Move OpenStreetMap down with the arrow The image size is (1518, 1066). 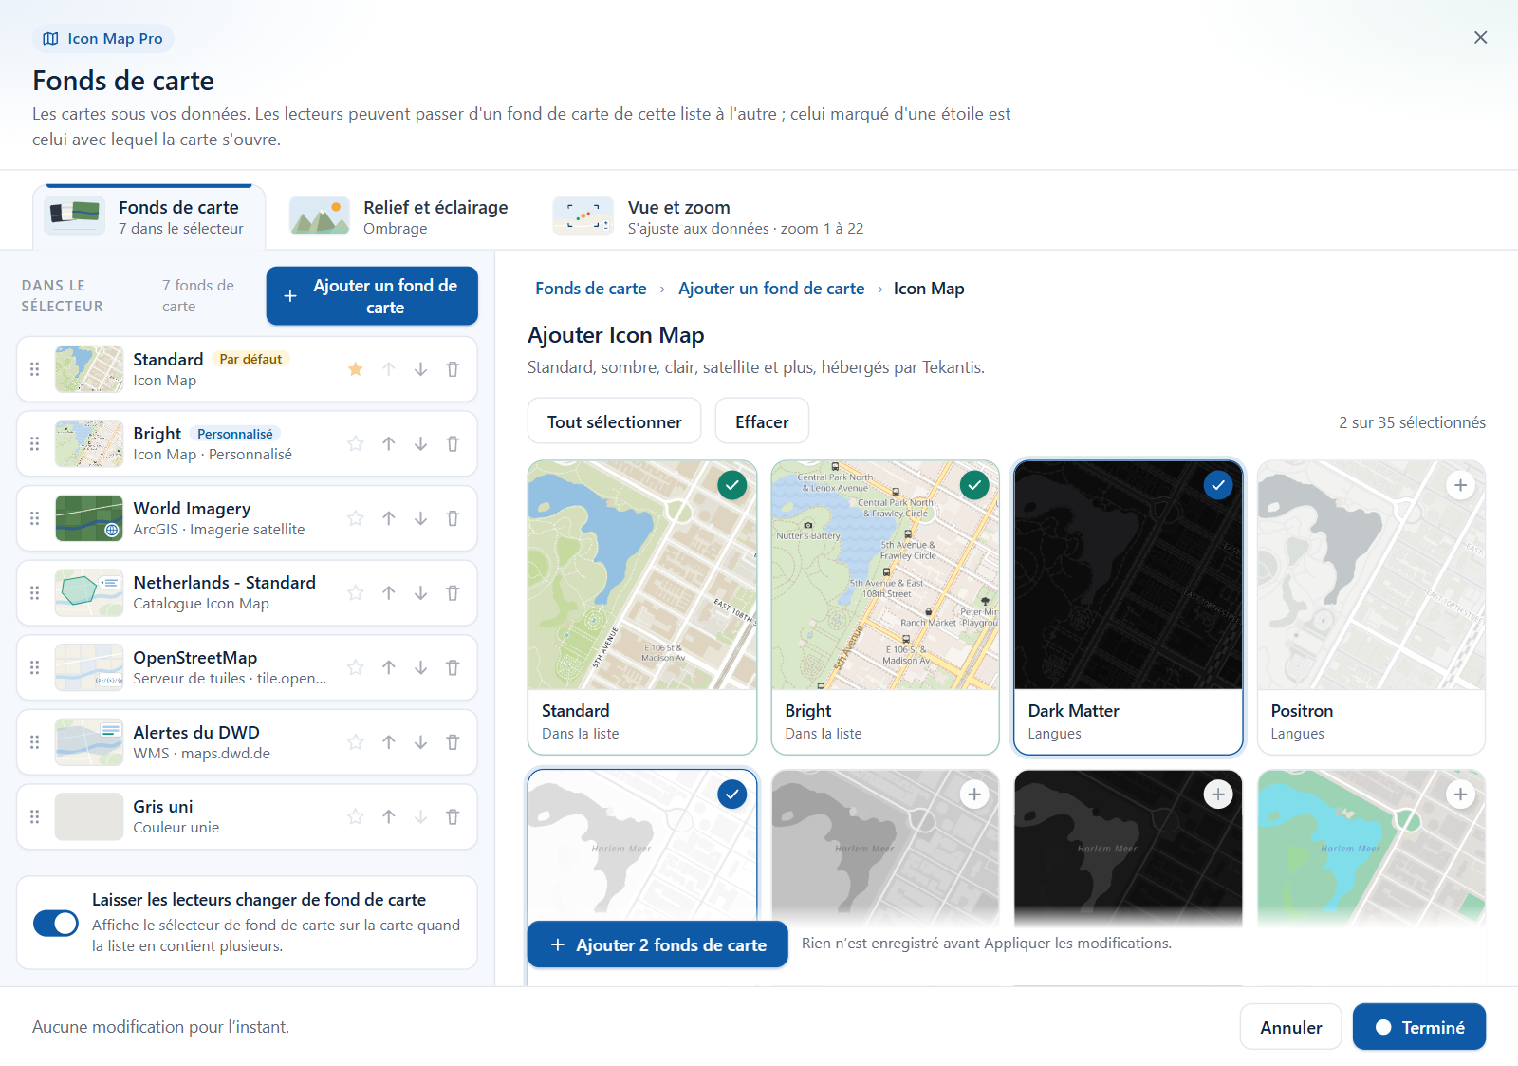click(420, 667)
